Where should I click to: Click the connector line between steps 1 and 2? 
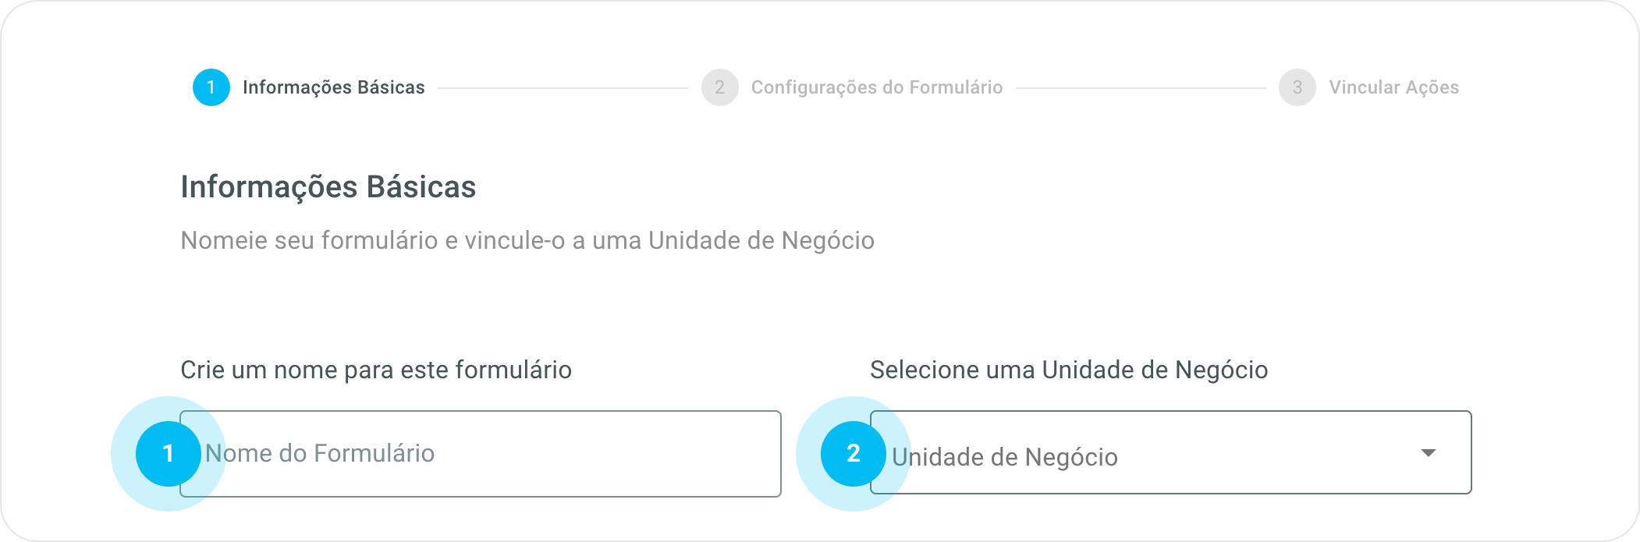tap(562, 88)
